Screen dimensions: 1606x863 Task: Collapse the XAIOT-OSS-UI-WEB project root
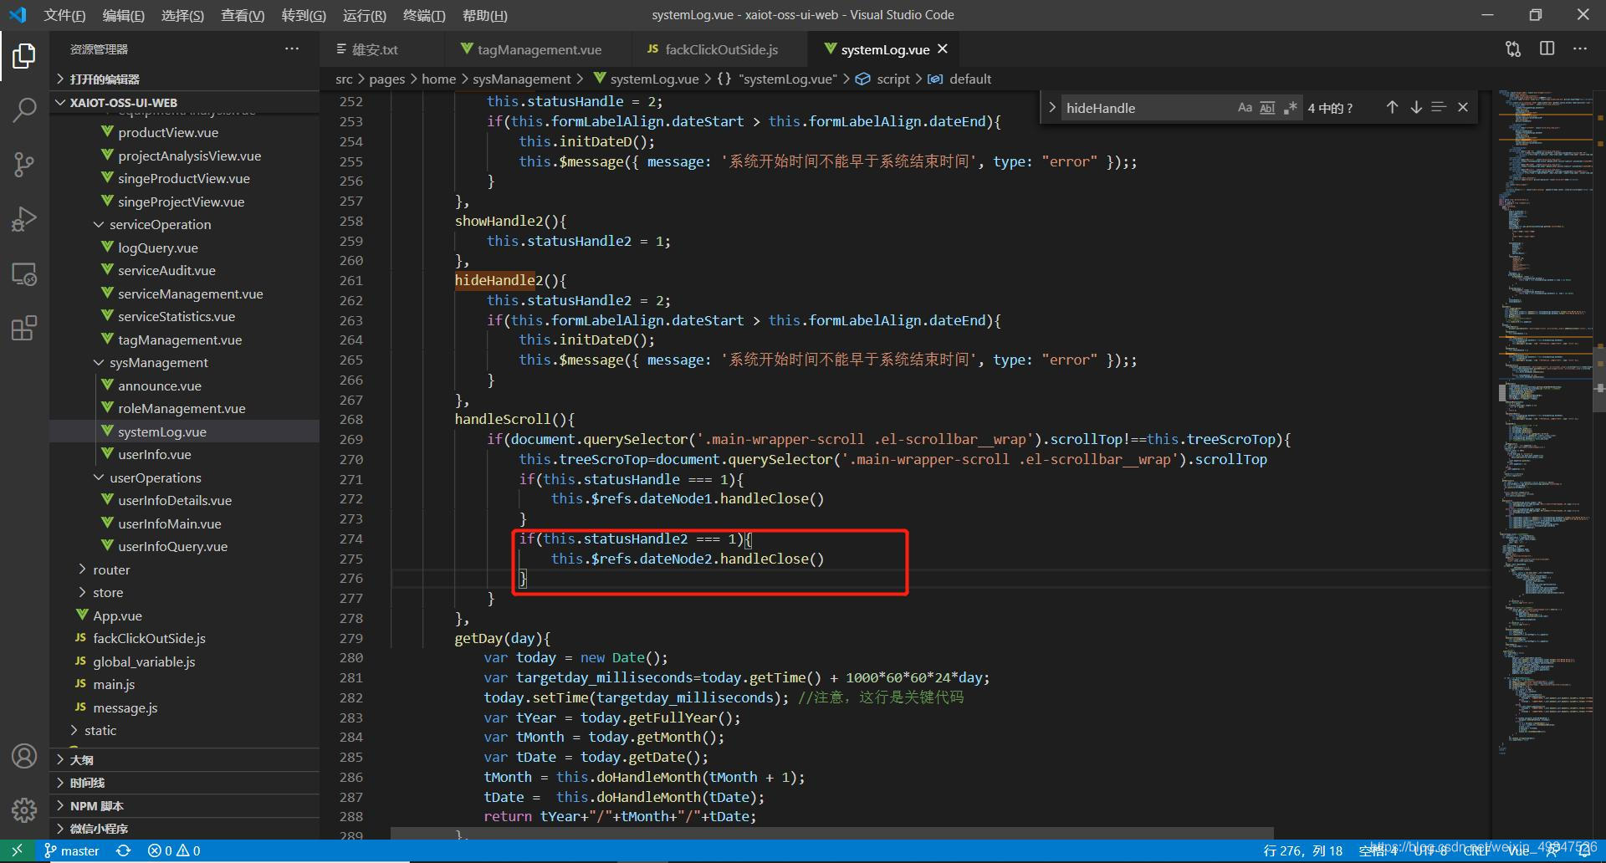point(184,102)
